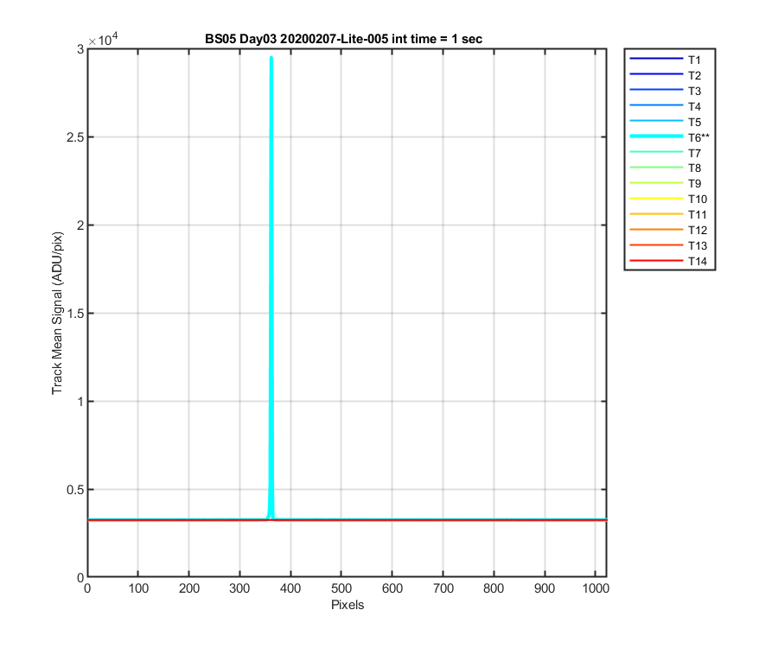Click the T9 legend line
778x648 pixels.
tap(656, 183)
